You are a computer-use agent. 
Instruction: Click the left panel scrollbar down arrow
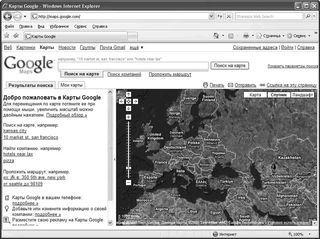pos(110,223)
